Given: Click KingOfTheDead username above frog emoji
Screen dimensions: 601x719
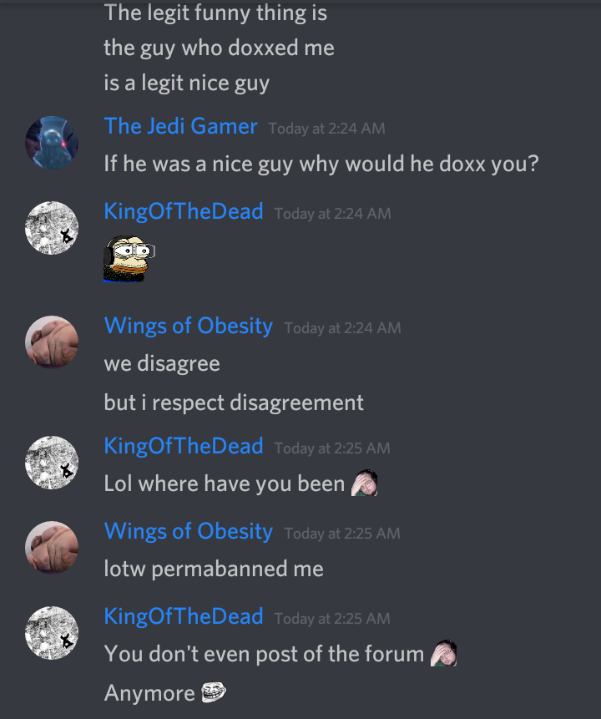Looking at the screenshot, I should [x=184, y=211].
